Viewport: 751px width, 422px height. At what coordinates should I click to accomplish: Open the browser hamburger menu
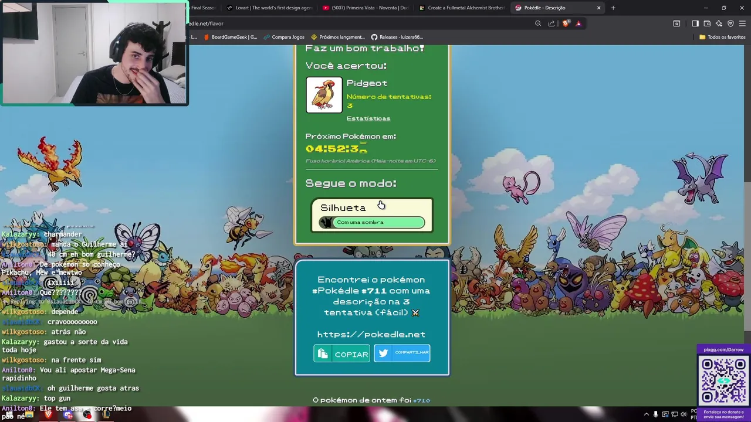[742, 23]
